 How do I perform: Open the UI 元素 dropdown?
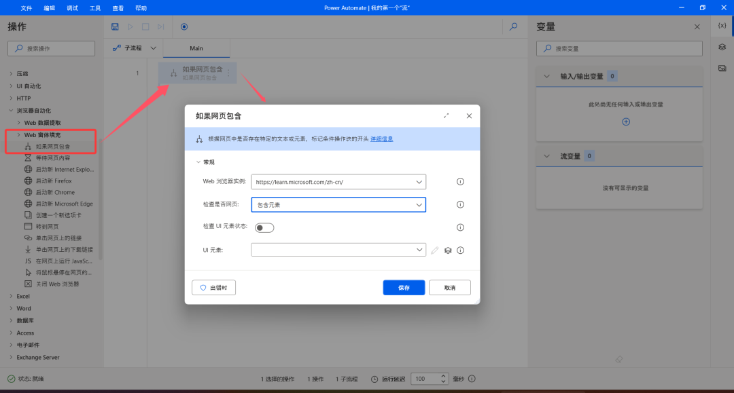338,250
